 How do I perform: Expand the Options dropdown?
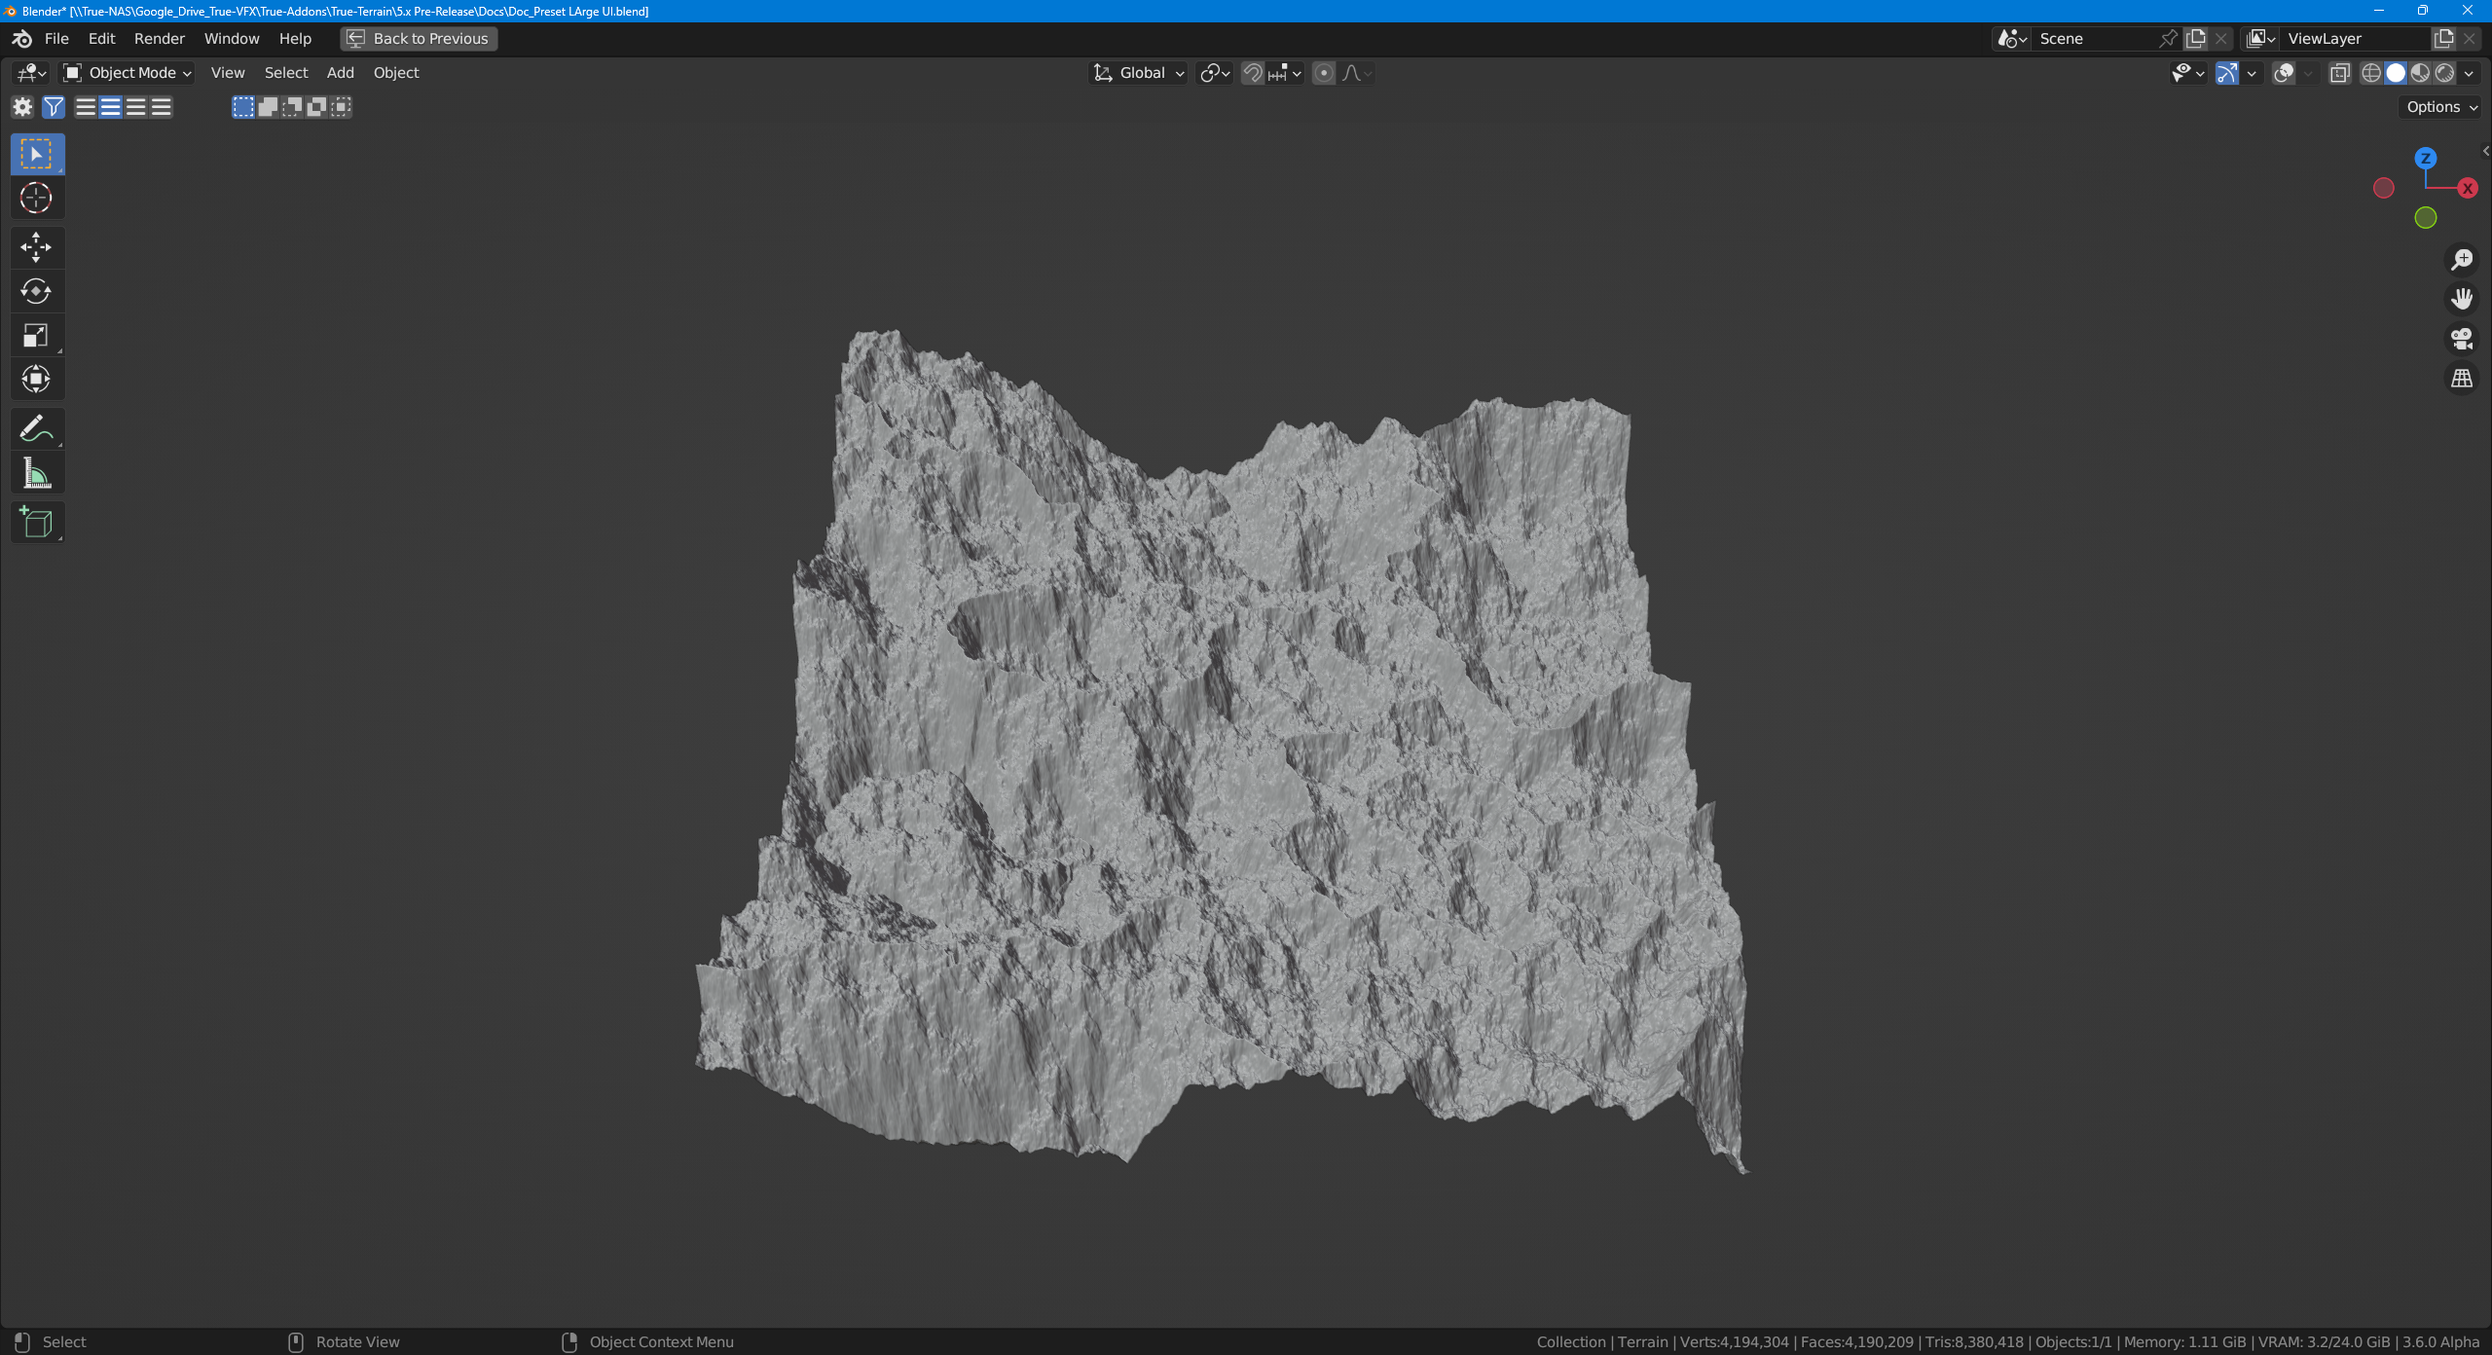tap(2441, 107)
